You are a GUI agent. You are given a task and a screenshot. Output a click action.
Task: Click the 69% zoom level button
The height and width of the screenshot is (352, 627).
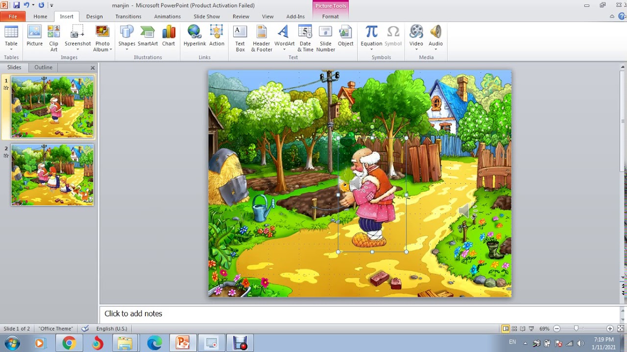point(544,329)
